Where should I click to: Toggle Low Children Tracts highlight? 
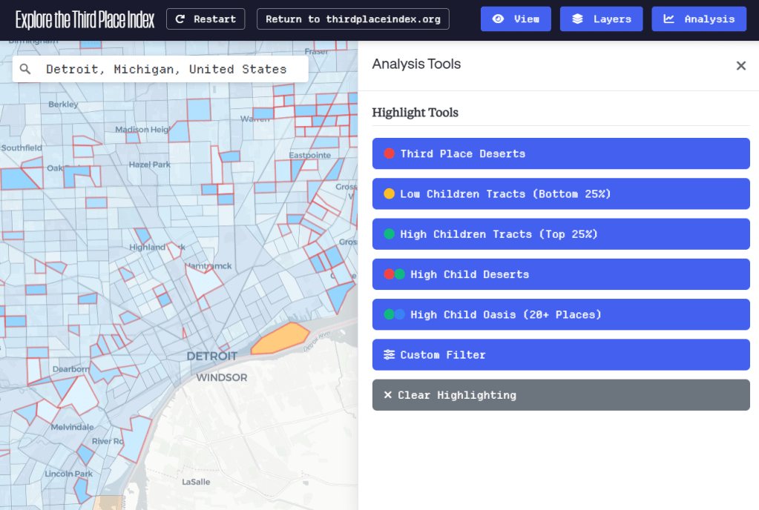[x=561, y=193]
